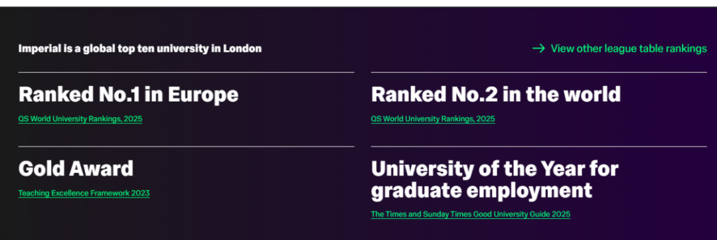Screen dimensions: 717x240
Task: Click the graduate employment heading line
Action: pos(481,190)
